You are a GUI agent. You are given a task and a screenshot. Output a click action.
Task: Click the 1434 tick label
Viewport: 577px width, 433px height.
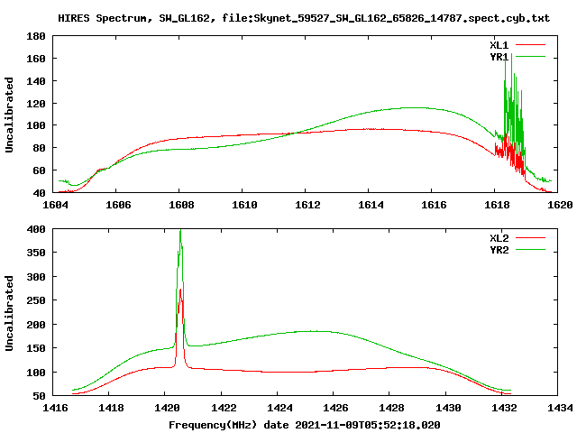(x=560, y=408)
